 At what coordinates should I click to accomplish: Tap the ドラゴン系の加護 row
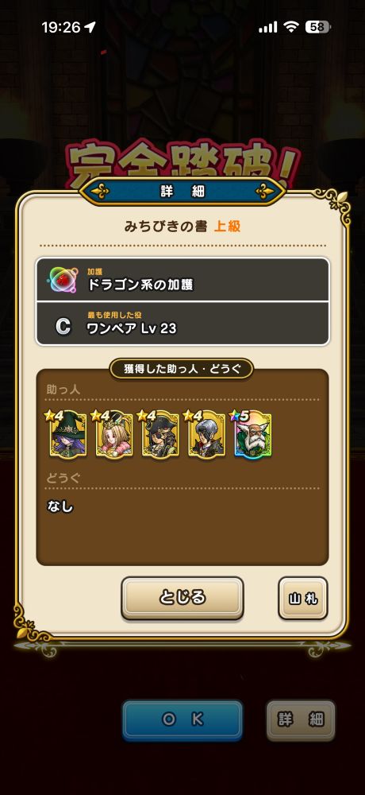click(182, 279)
